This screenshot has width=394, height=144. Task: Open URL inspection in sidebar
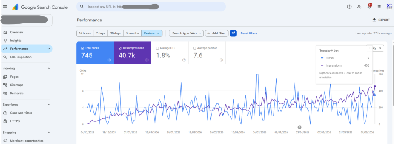coord(21,57)
